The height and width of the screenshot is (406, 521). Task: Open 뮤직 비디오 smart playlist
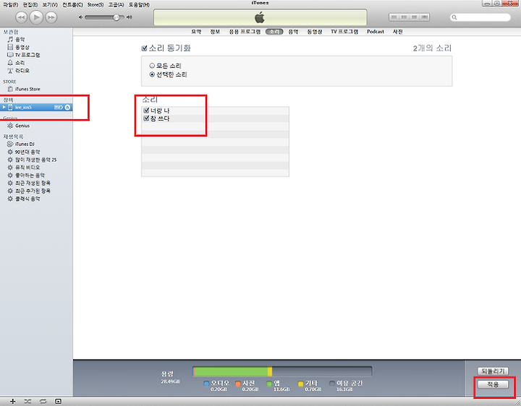coord(27,168)
